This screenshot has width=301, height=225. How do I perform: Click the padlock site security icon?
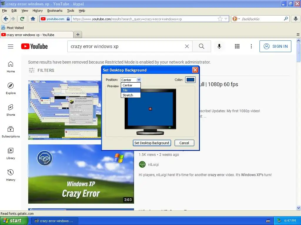click(x=68, y=19)
